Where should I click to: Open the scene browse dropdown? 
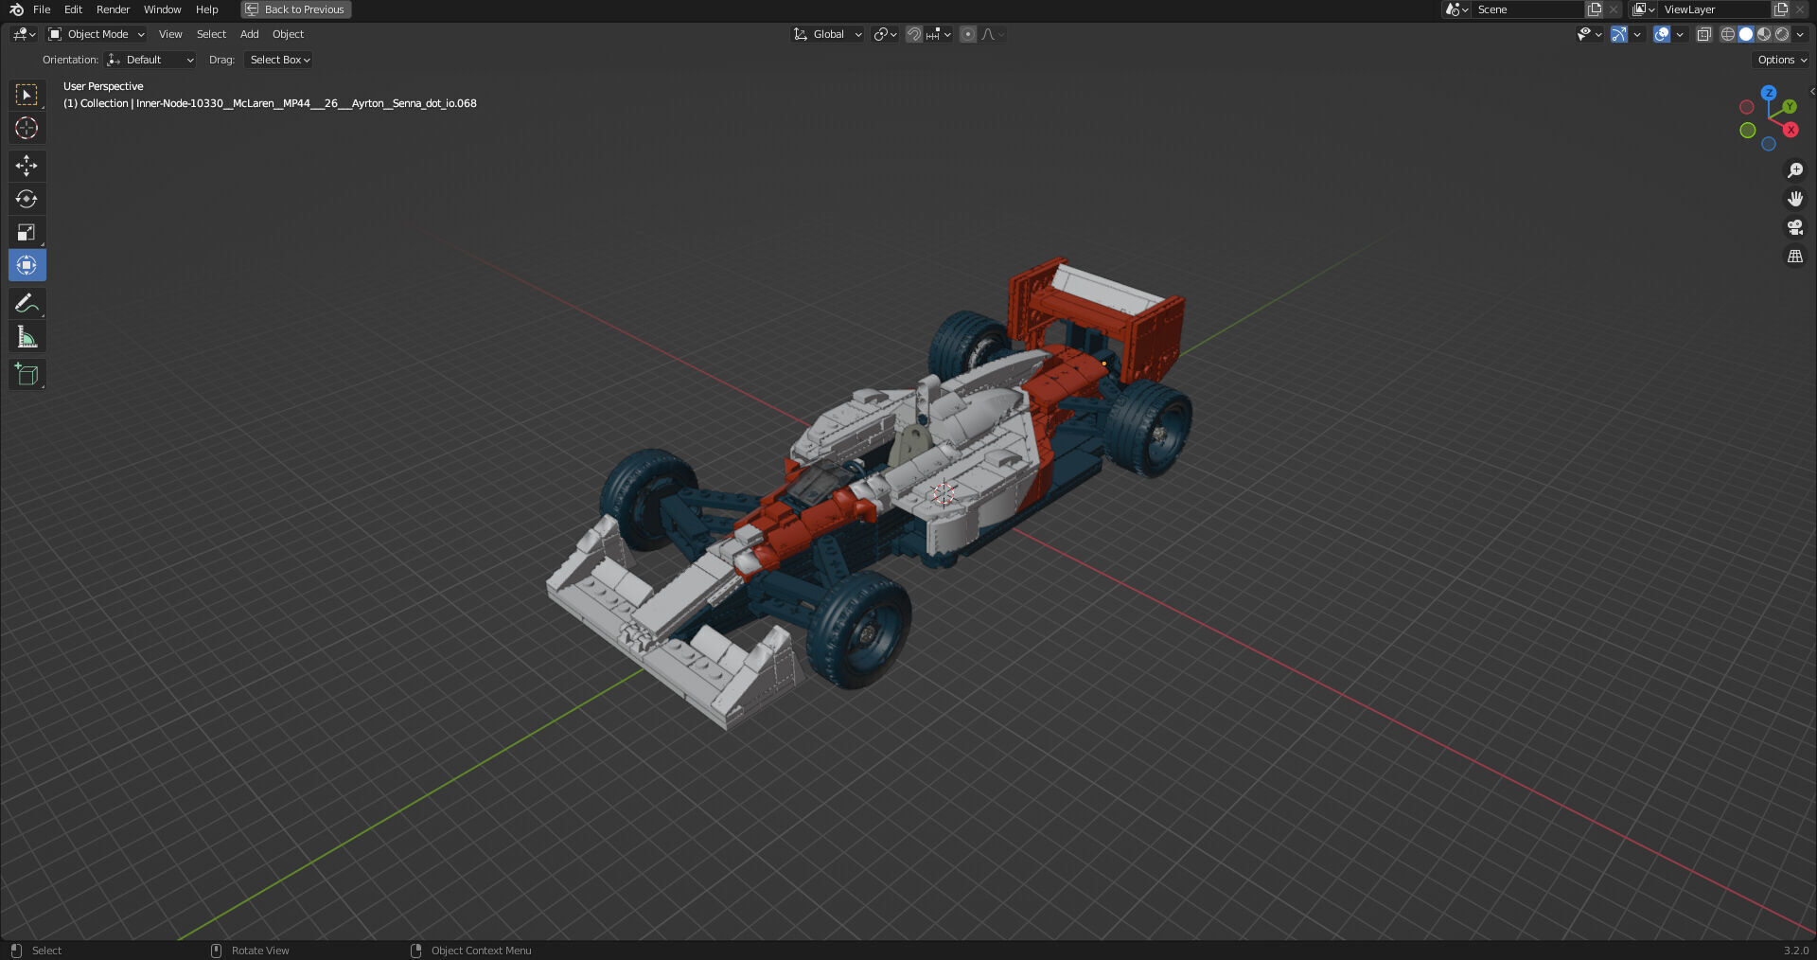tap(1457, 9)
